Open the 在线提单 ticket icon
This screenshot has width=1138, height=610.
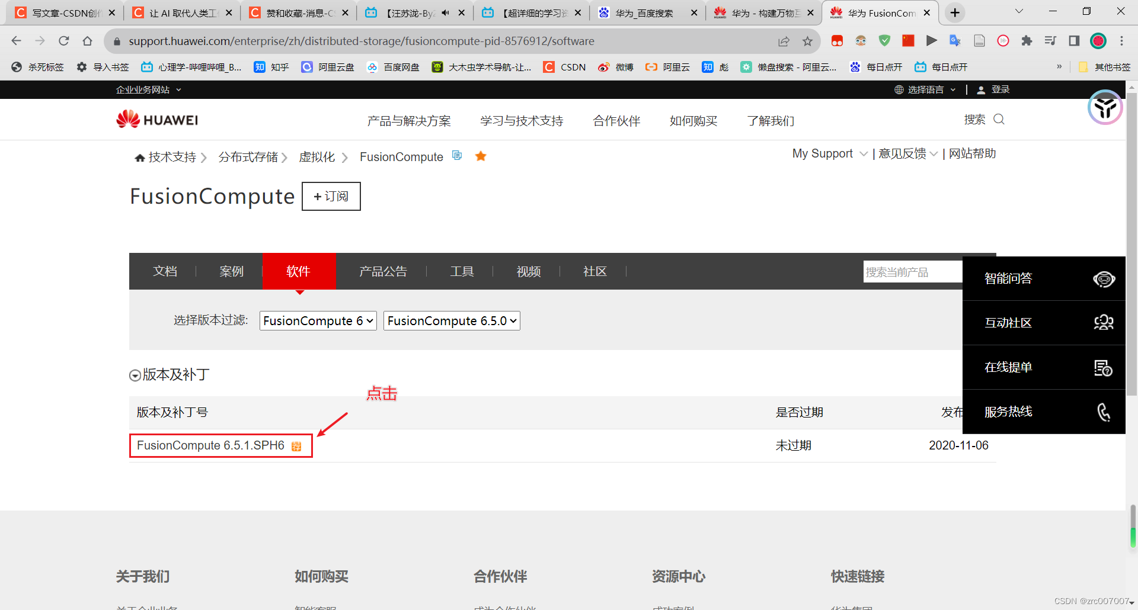click(x=1103, y=368)
